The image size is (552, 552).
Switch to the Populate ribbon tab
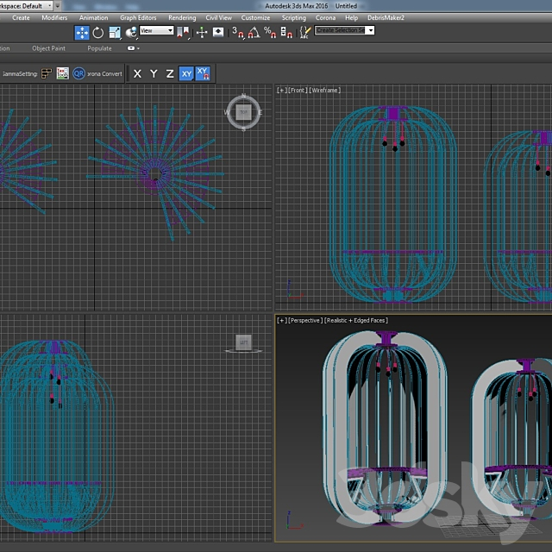pyautogui.click(x=99, y=48)
